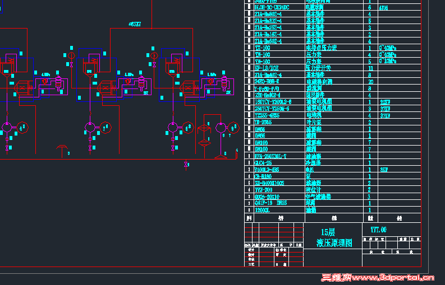Select the Q41F-16 DN25 model cell
The width and height of the screenshot is (445, 285).
point(270,203)
